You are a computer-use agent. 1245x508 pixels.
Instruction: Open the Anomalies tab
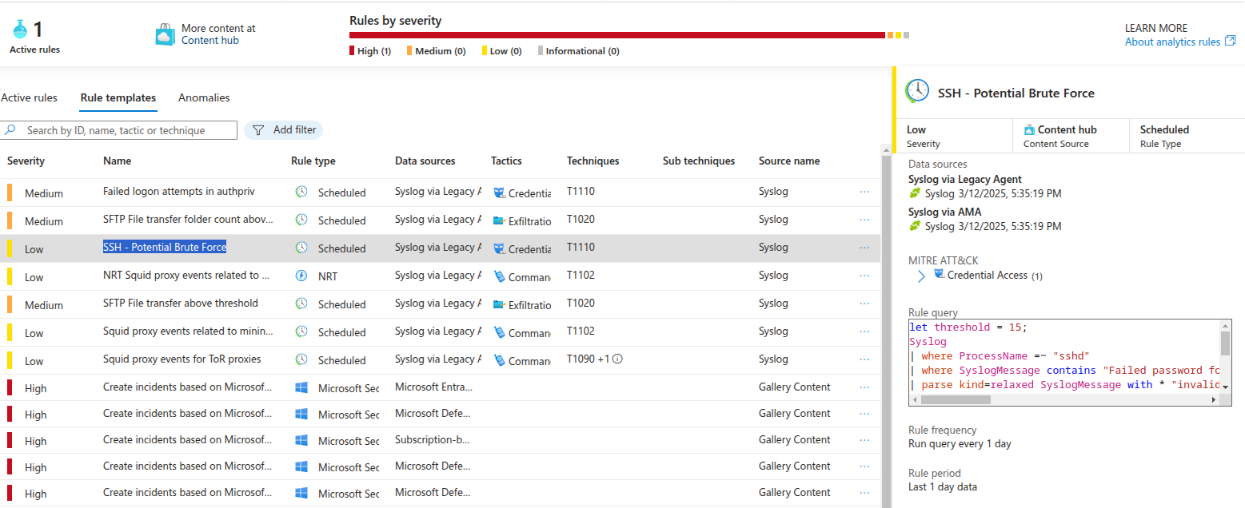click(204, 97)
